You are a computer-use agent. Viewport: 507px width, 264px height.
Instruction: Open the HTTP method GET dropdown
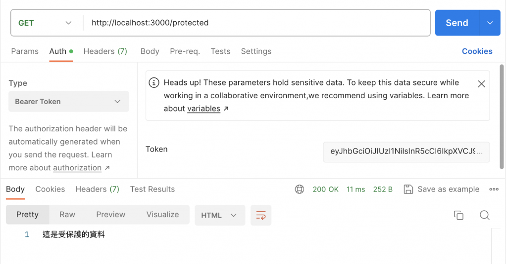point(45,23)
